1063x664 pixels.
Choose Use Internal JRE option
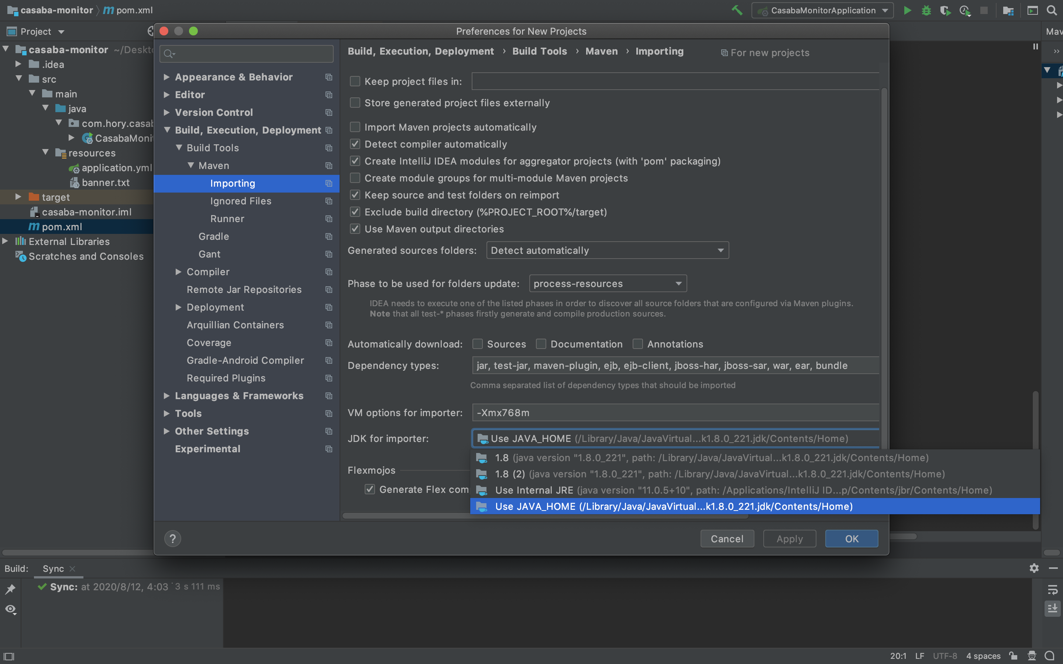point(755,490)
